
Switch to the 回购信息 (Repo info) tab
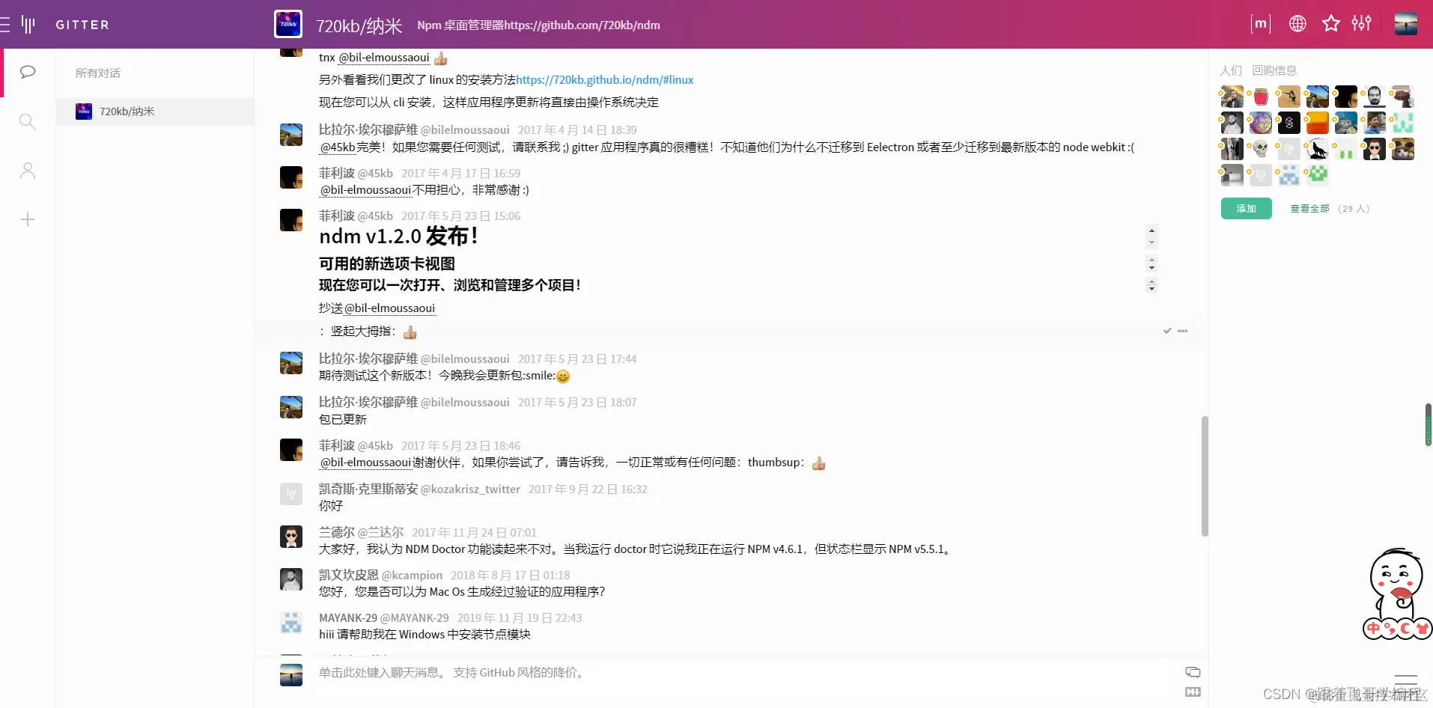click(x=1274, y=70)
